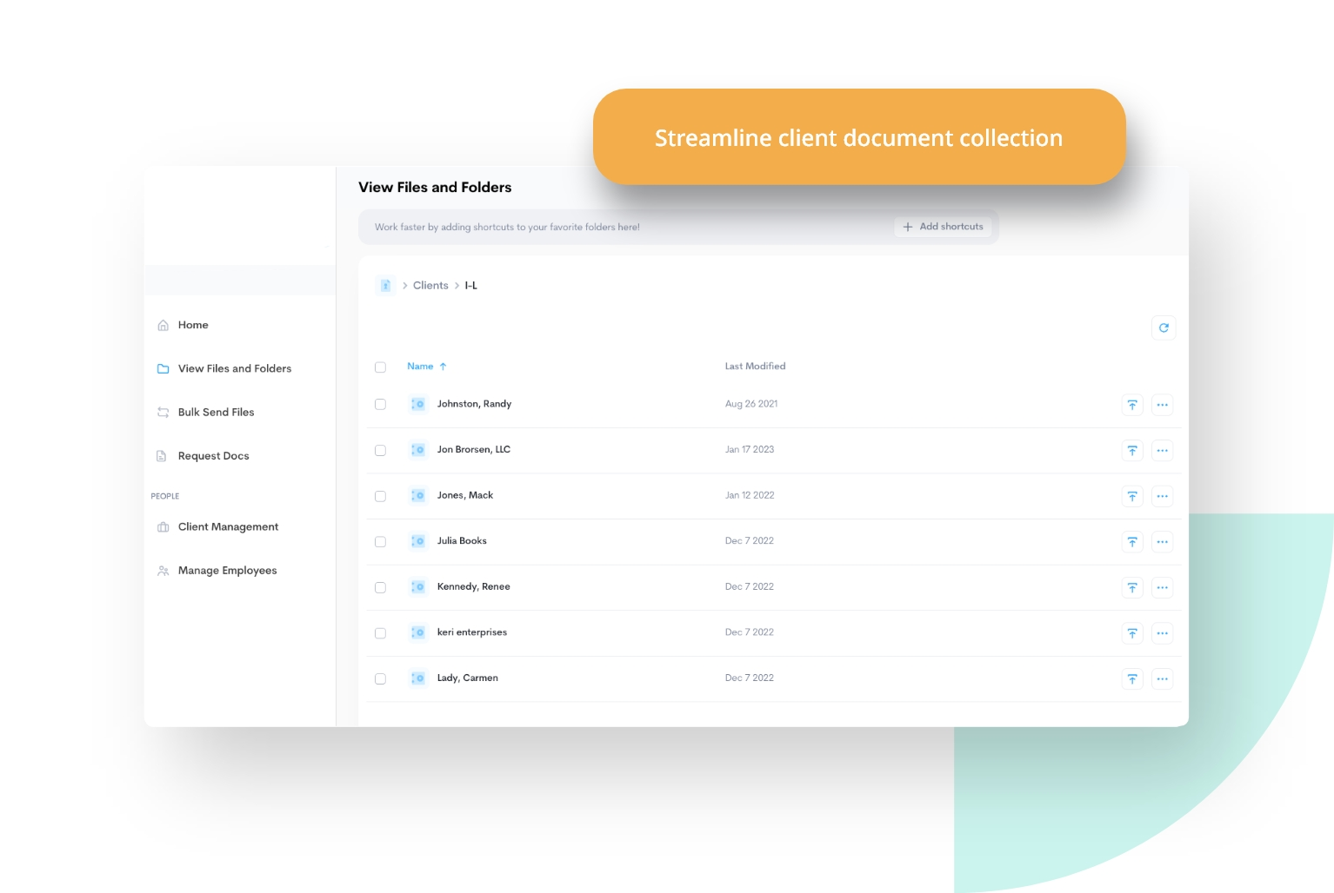Tick the select-all checkbox in header

click(380, 367)
